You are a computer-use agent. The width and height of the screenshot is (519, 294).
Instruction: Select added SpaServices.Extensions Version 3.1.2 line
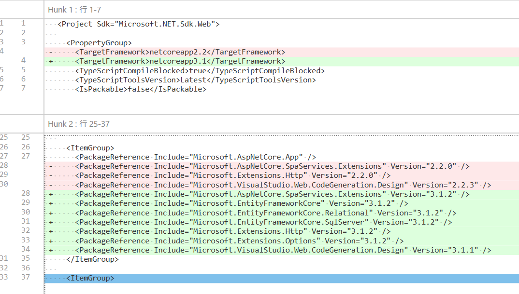click(281, 194)
